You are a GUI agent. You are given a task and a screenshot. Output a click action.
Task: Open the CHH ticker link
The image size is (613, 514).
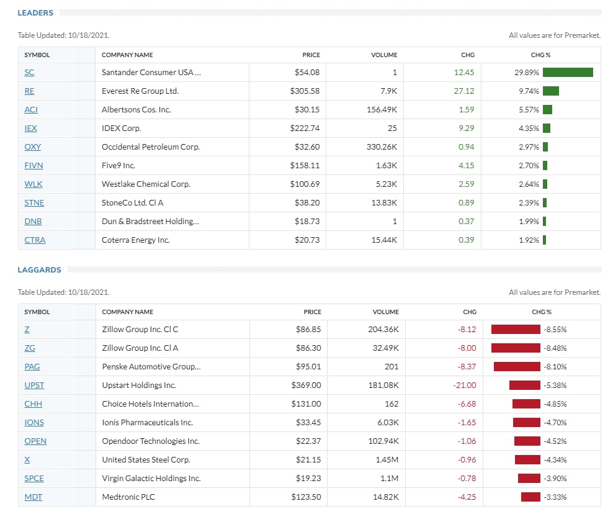coord(34,404)
